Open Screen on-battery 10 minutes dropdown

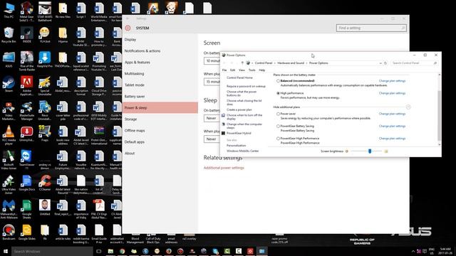[x=212, y=61]
